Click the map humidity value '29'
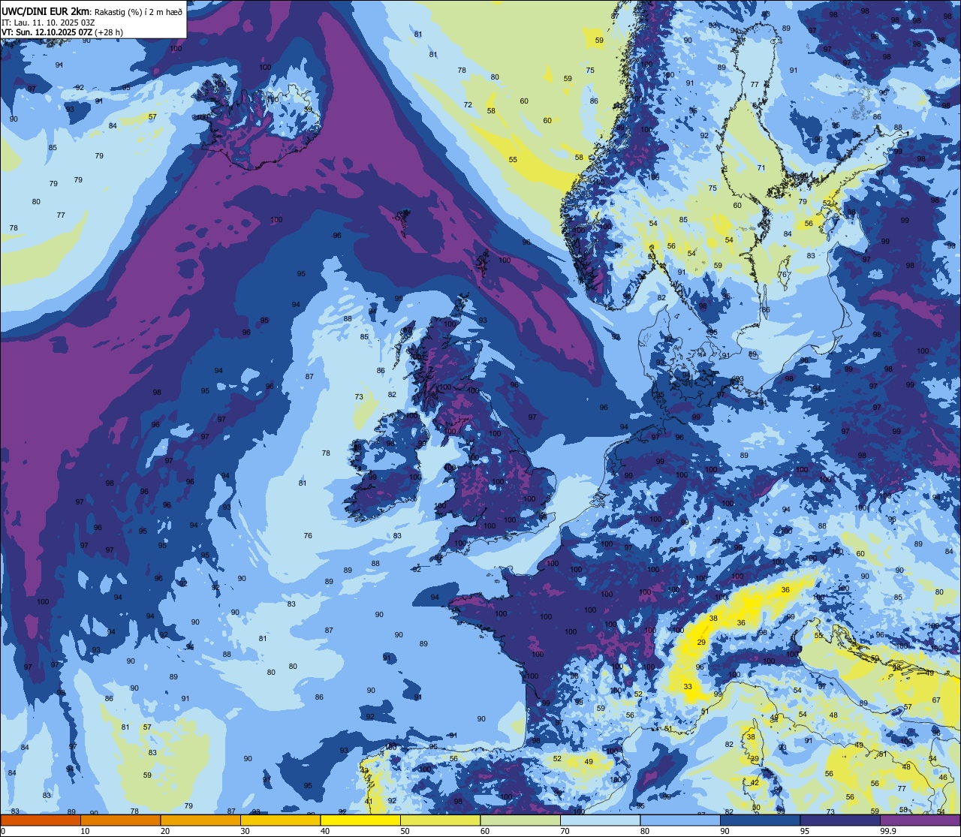The image size is (961, 837). click(701, 643)
